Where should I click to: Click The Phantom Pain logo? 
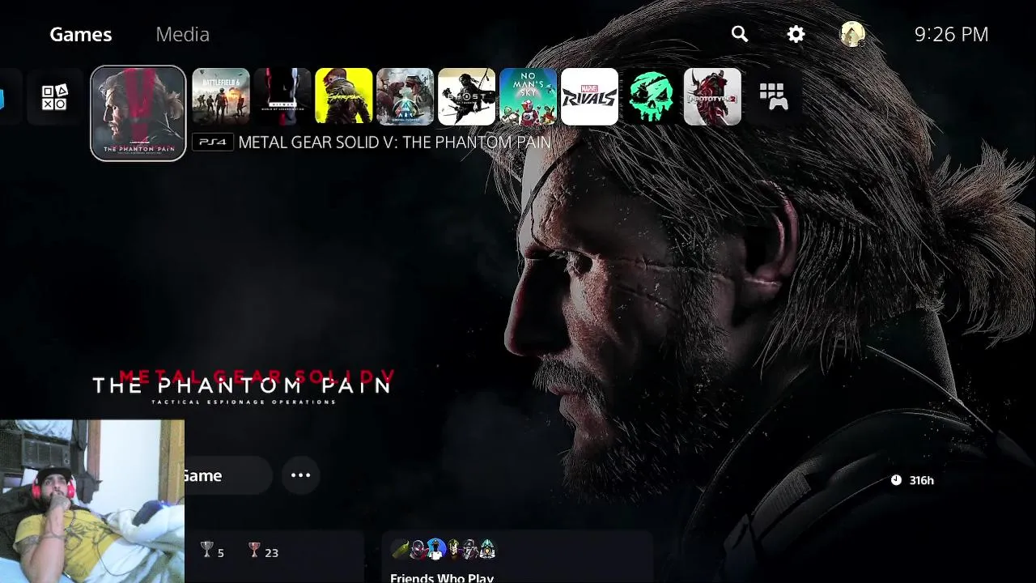(x=243, y=386)
